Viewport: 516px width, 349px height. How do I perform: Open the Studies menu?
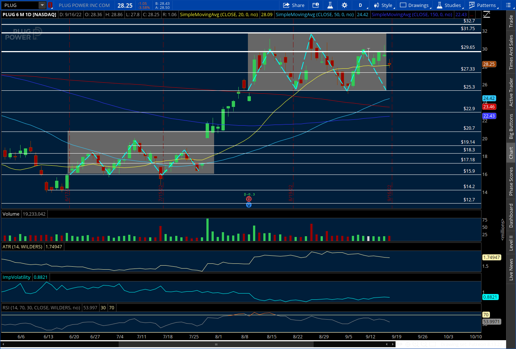pos(450,5)
